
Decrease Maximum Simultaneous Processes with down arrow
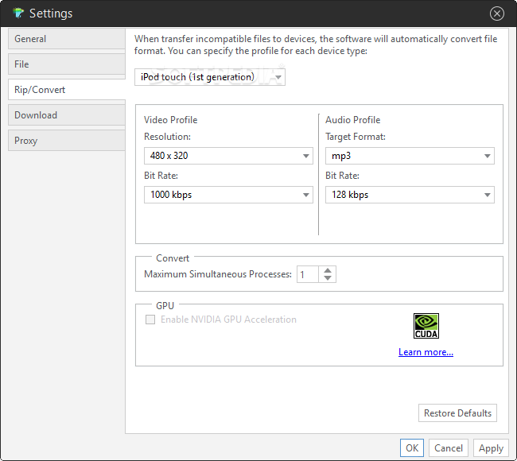pos(328,278)
